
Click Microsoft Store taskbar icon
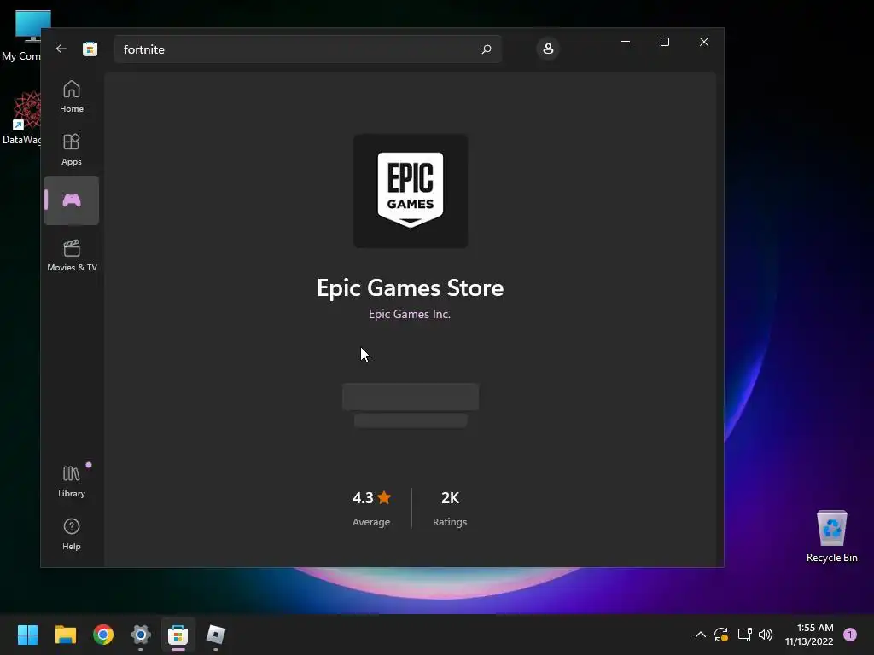point(178,635)
